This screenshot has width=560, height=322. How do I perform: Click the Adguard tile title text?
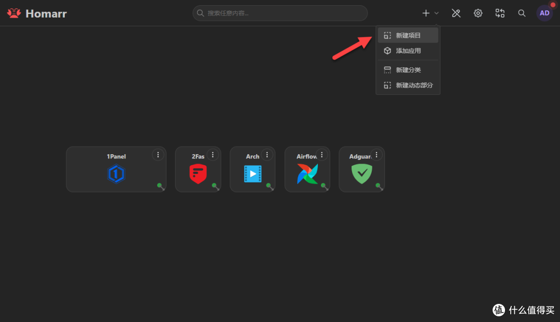[x=360, y=156]
